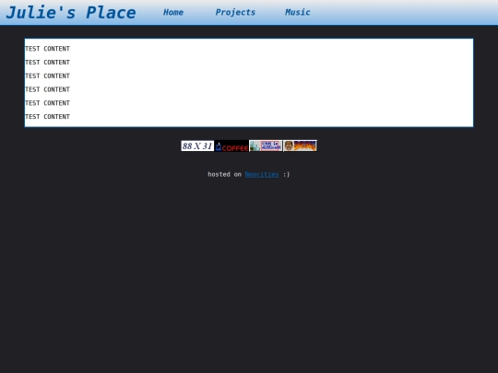Open the Music page
The image size is (498, 373).
[298, 12]
